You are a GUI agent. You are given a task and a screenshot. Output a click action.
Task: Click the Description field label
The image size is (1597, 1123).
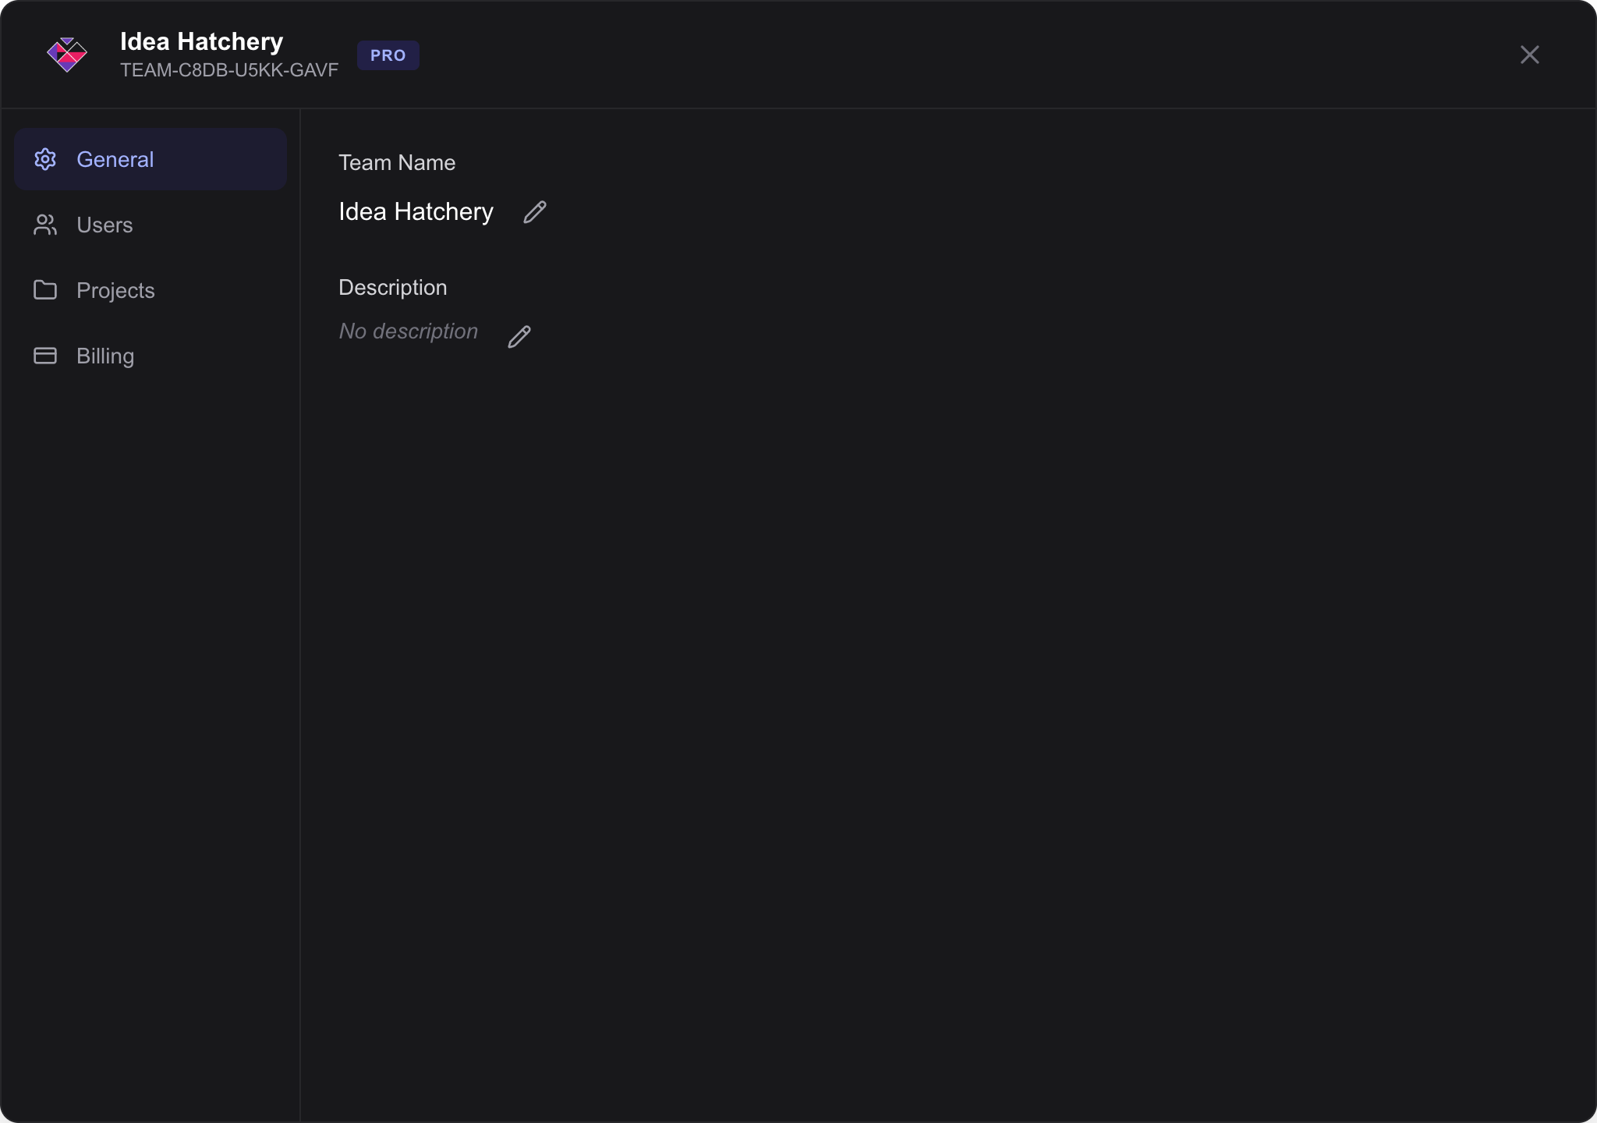pos(392,287)
